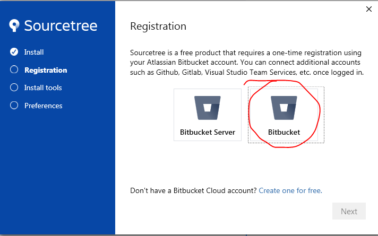Viewport: 378px width, 236px height.
Task: Click the Next button
Action: (349, 211)
